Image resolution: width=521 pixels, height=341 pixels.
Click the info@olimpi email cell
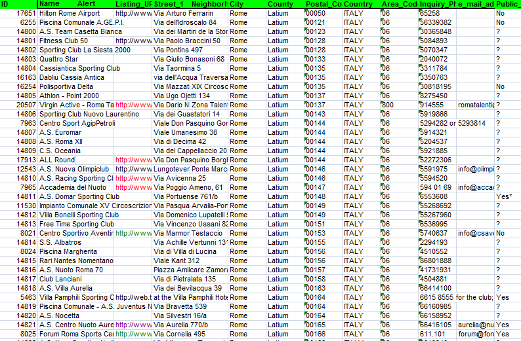tap(476, 169)
